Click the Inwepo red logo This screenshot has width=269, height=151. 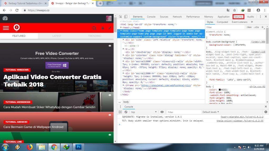[17, 27]
